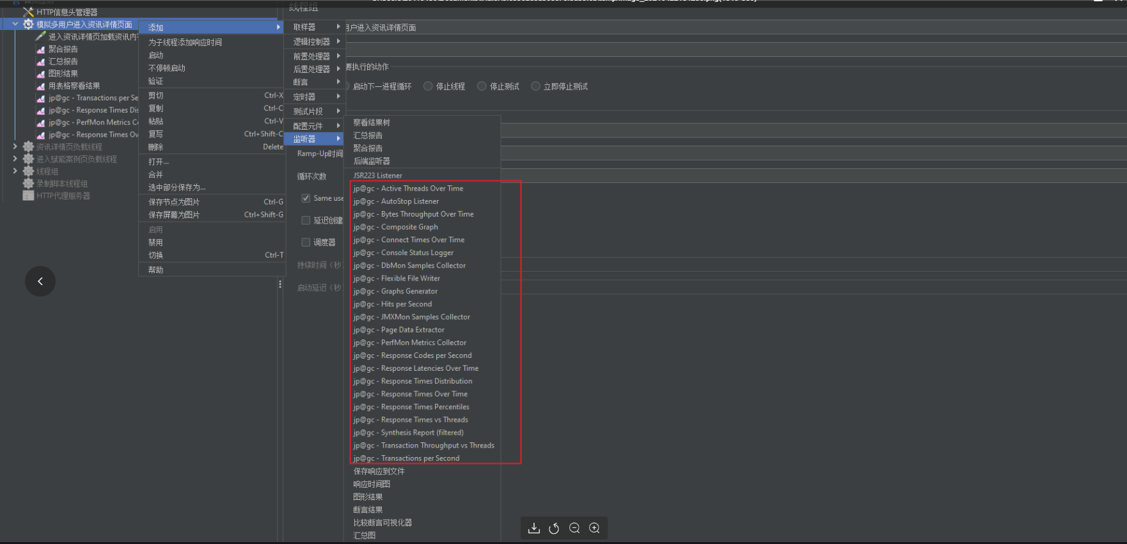Click the jp@gc - PerfMon Metrics tree icon
This screenshot has height=544, width=1127.
click(x=41, y=123)
